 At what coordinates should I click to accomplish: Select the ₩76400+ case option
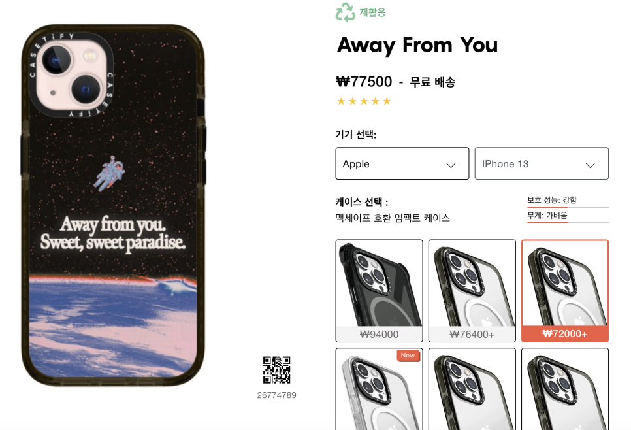tap(472, 291)
